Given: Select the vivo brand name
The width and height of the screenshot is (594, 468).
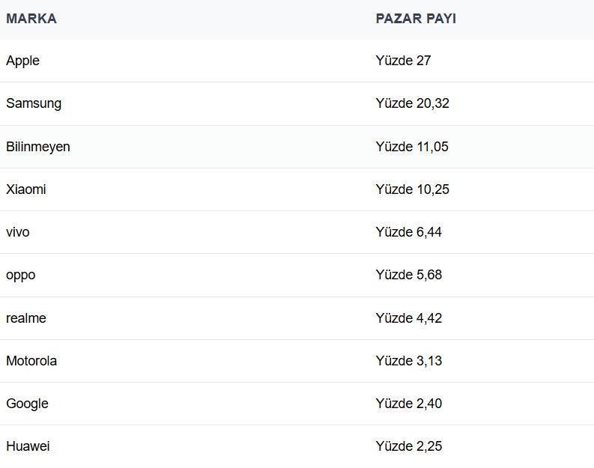Looking at the screenshot, I should 18,232.
